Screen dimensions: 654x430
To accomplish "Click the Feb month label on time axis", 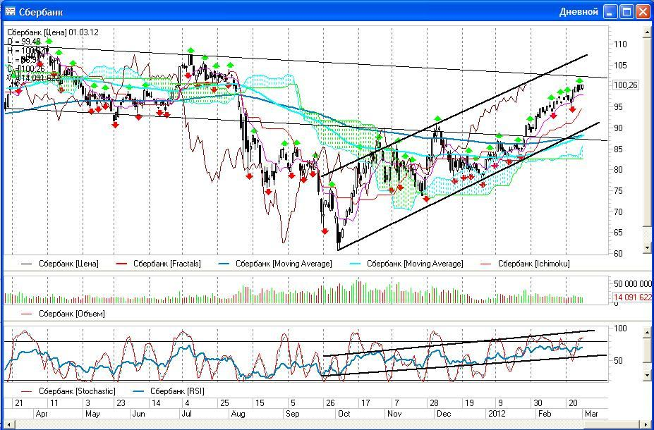I will (544, 414).
